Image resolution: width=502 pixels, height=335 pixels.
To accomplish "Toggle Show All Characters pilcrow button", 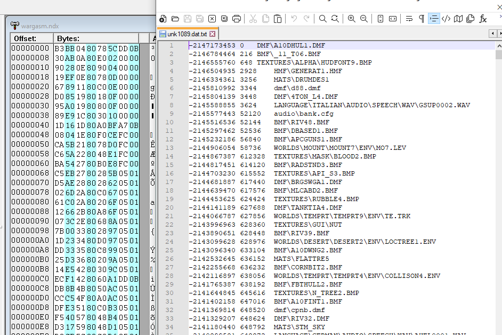I will [422, 19].
